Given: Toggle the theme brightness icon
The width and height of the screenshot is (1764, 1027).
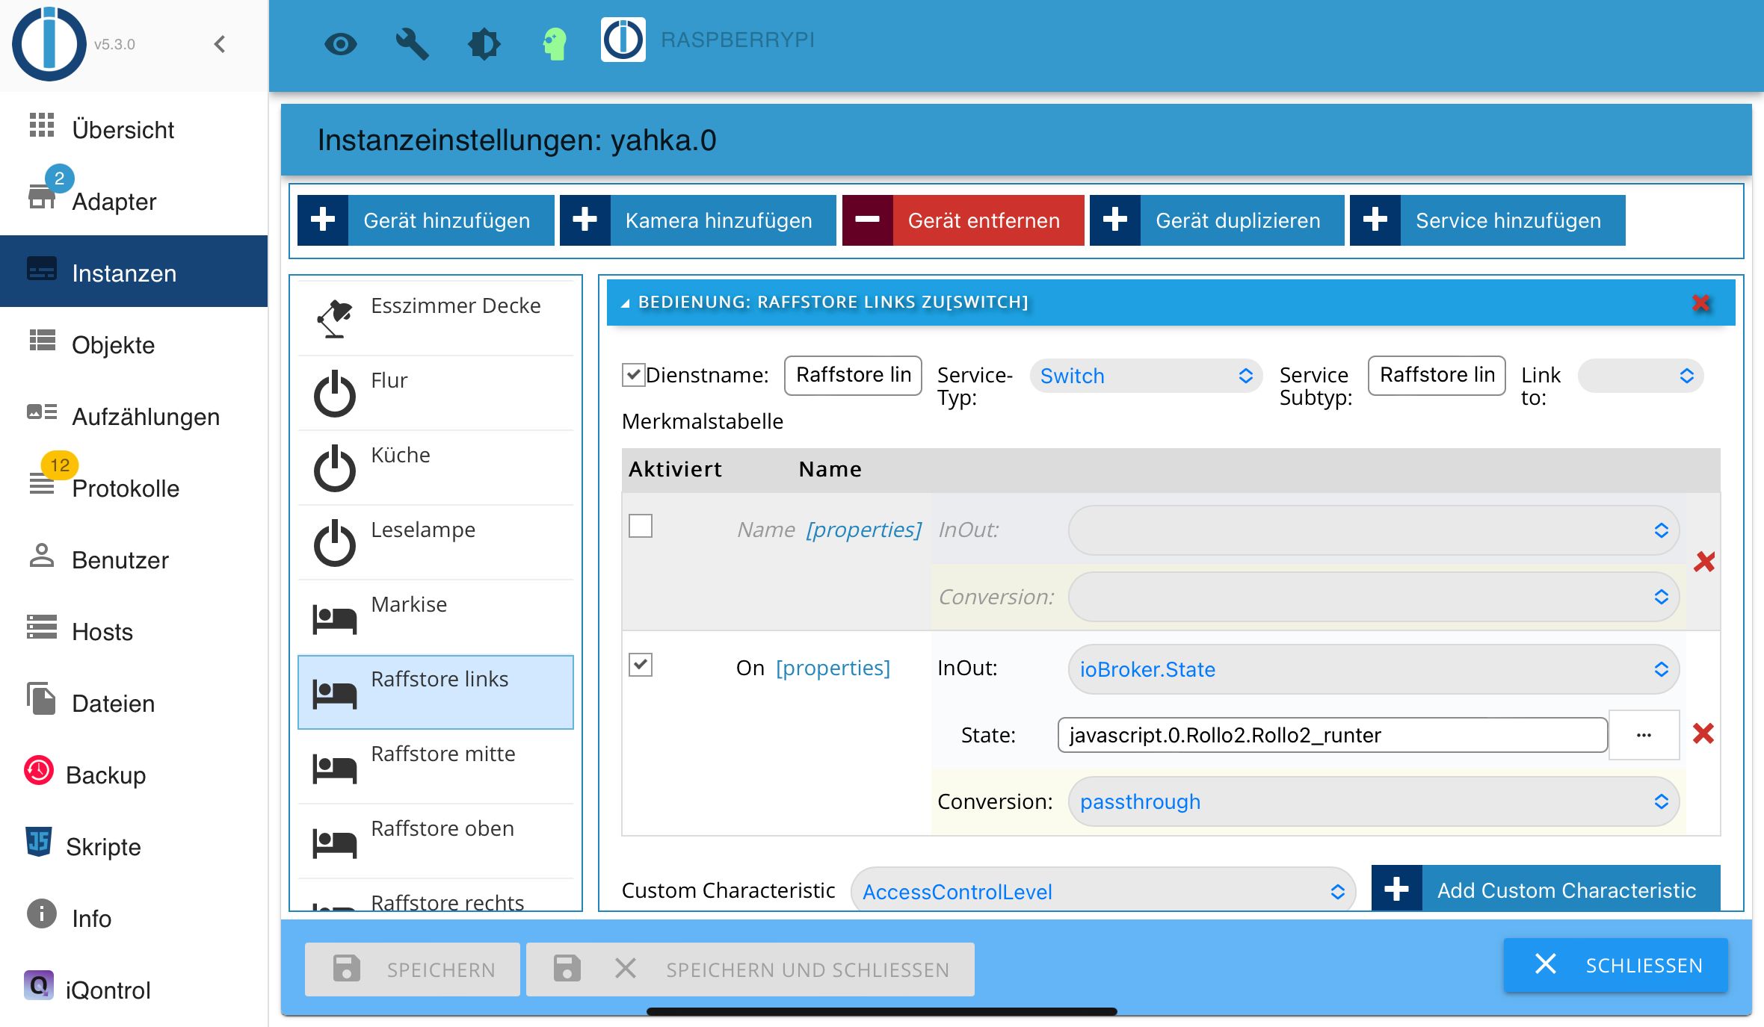Looking at the screenshot, I should point(484,44).
